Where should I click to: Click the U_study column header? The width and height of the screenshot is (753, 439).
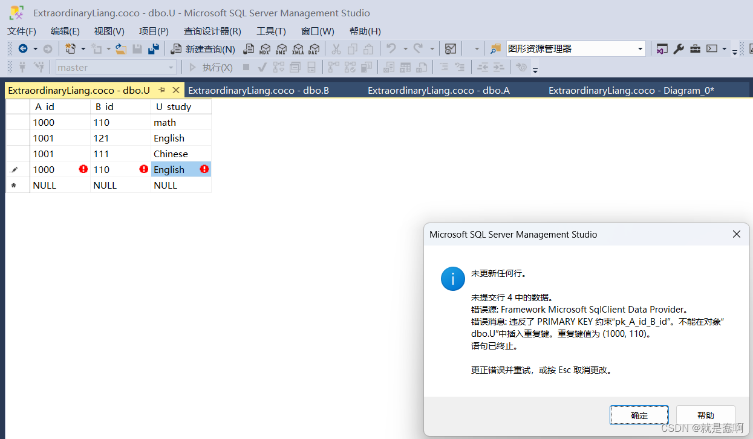pyautogui.click(x=181, y=106)
